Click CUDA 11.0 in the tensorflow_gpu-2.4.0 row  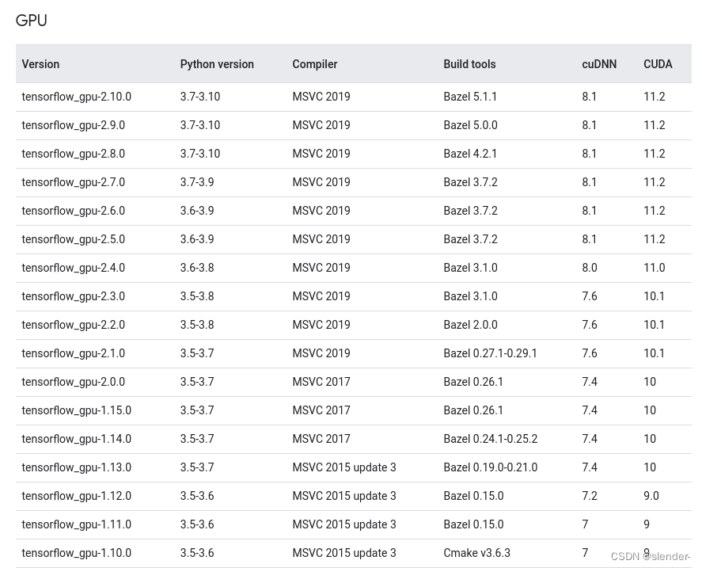pos(654,268)
